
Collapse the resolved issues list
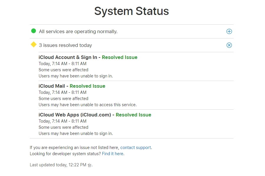229,45
